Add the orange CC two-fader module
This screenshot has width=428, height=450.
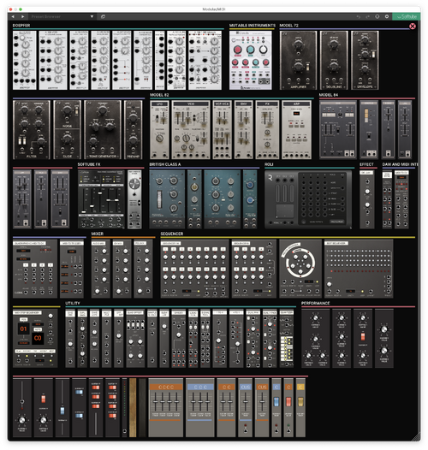click(226, 407)
